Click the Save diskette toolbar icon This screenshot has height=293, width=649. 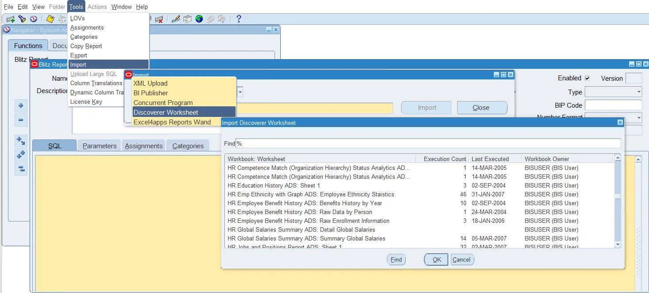tap(50, 19)
